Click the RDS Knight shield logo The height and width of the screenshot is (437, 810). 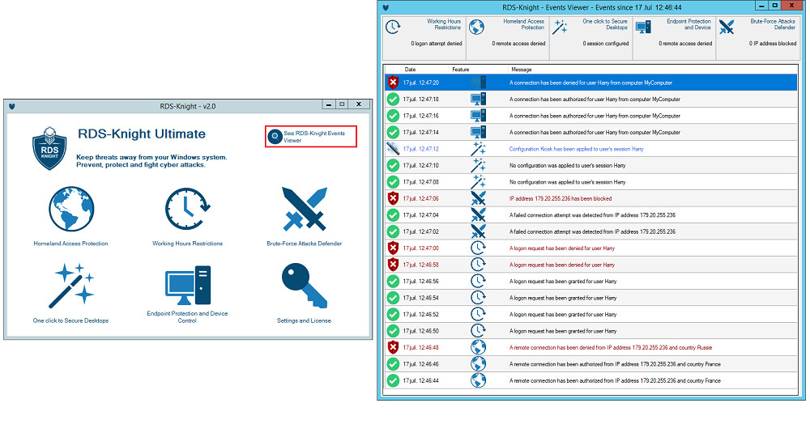tap(49, 148)
